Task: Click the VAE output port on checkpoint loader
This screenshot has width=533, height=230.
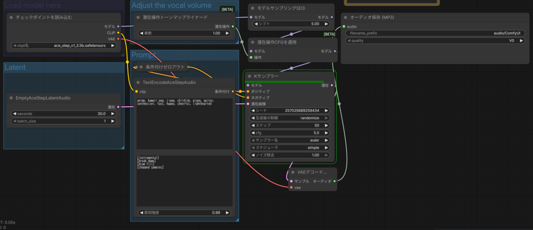Action: click(x=119, y=39)
